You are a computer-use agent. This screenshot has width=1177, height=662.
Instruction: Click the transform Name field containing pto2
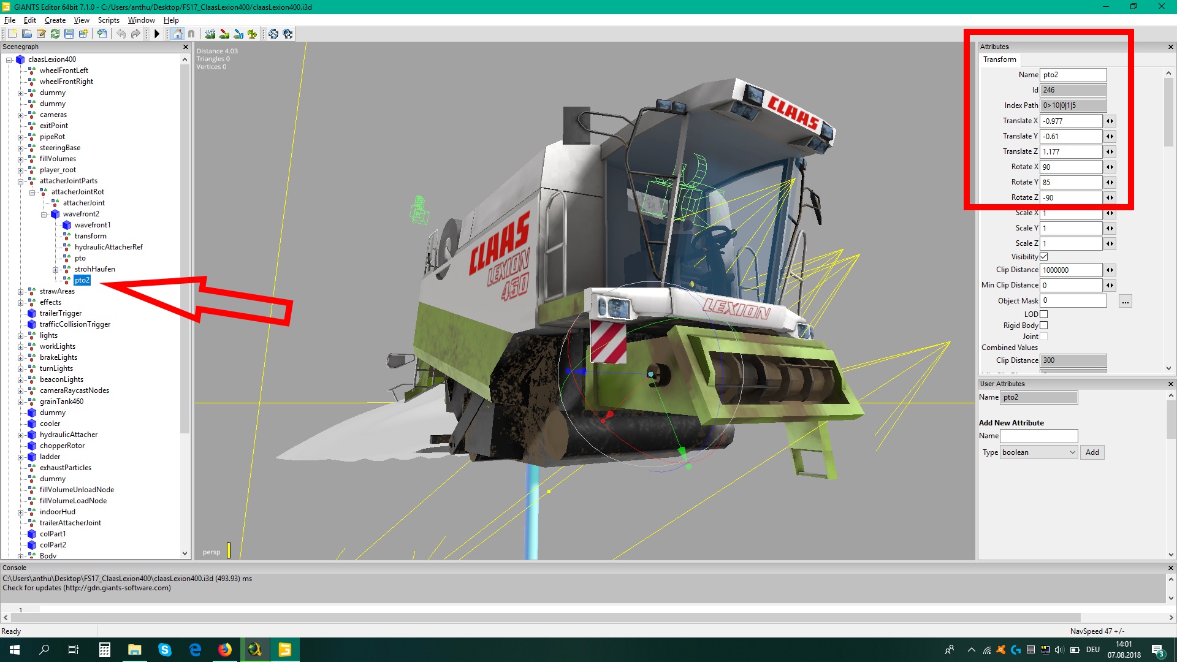(x=1073, y=75)
